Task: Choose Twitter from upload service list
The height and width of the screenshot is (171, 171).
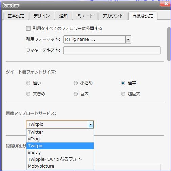Action: [60, 132]
